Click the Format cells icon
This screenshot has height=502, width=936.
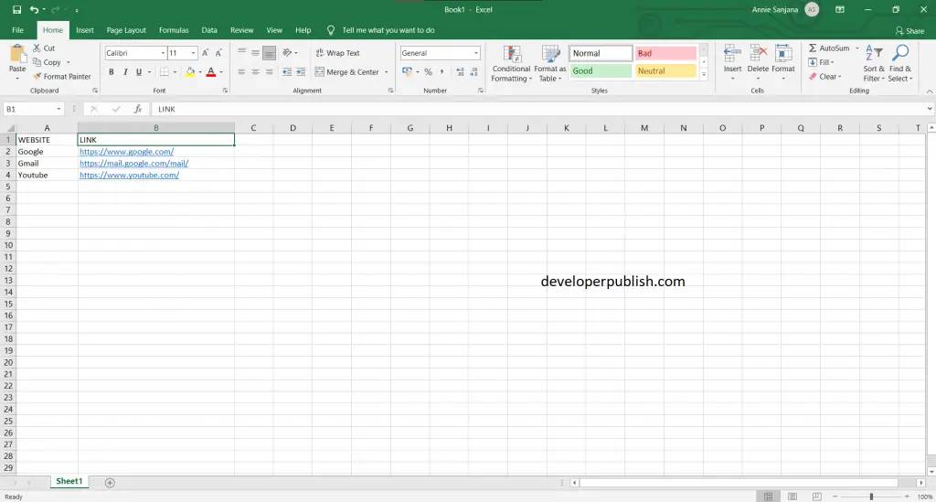coord(783,54)
